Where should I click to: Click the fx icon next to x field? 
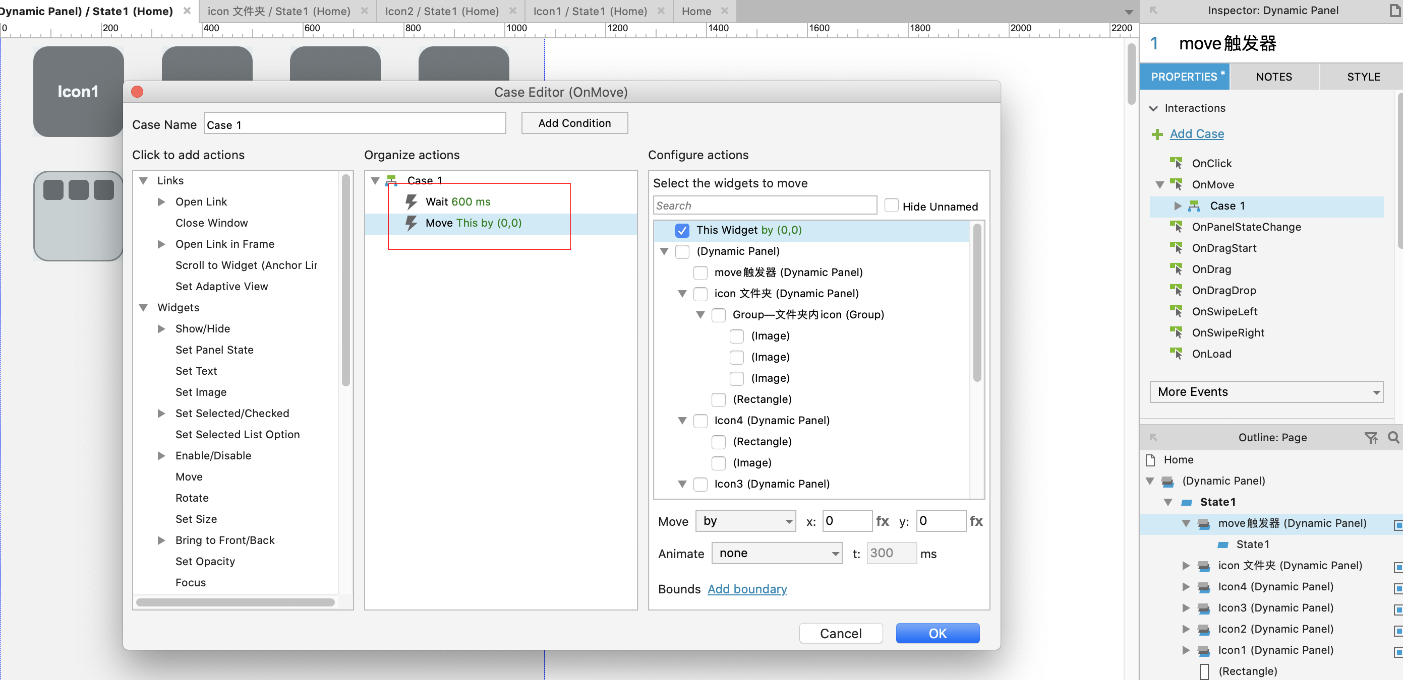tap(882, 521)
